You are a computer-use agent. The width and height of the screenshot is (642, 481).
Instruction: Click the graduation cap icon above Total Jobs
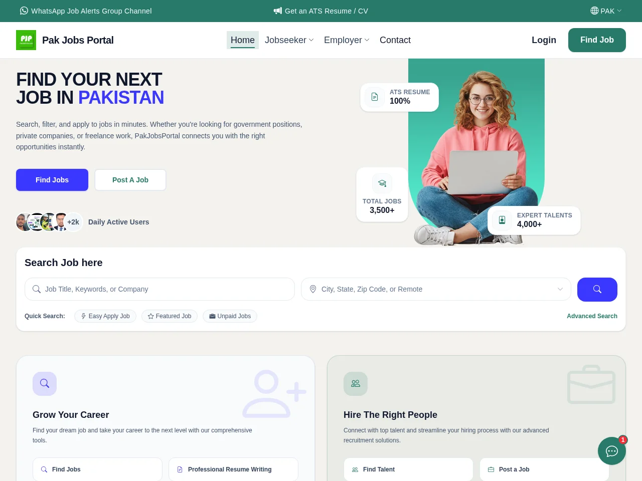point(382,183)
